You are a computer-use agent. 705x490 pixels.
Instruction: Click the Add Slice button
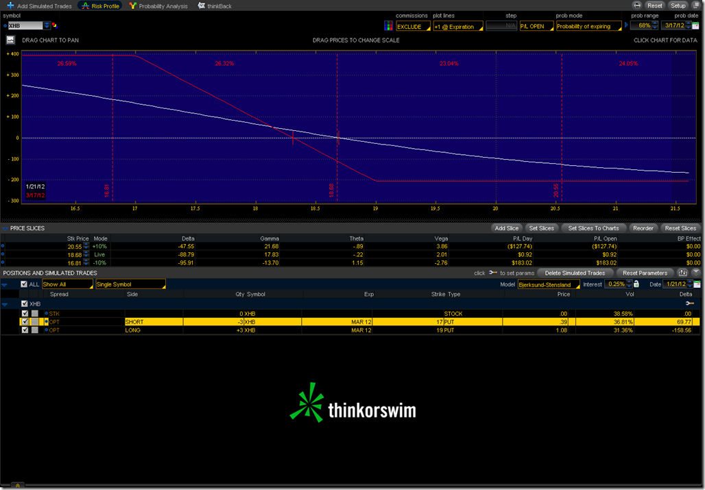tap(506, 228)
